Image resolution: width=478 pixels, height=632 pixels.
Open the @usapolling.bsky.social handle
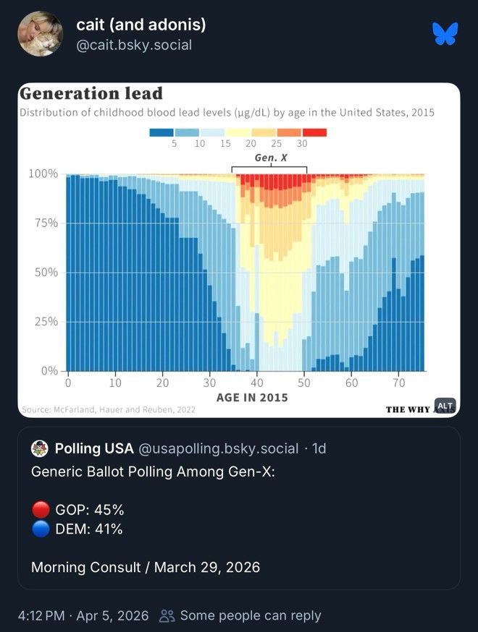219,448
